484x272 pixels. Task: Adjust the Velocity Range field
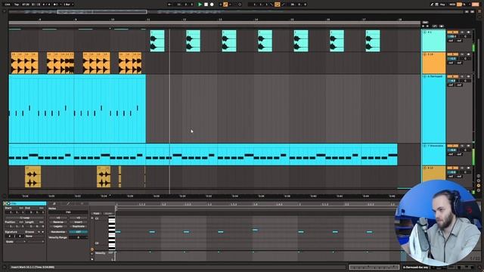tap(78, 237)
